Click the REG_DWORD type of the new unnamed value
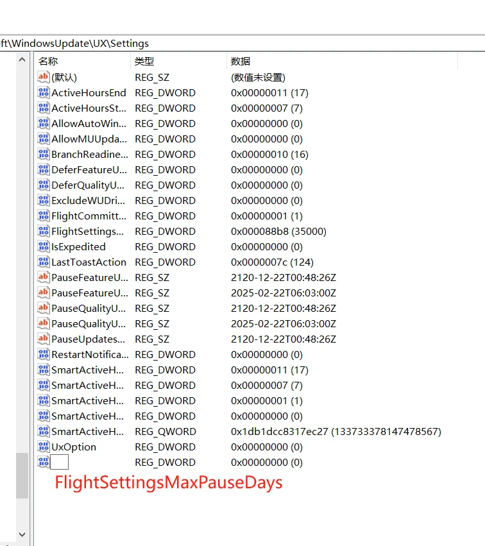 coord(165,462)
